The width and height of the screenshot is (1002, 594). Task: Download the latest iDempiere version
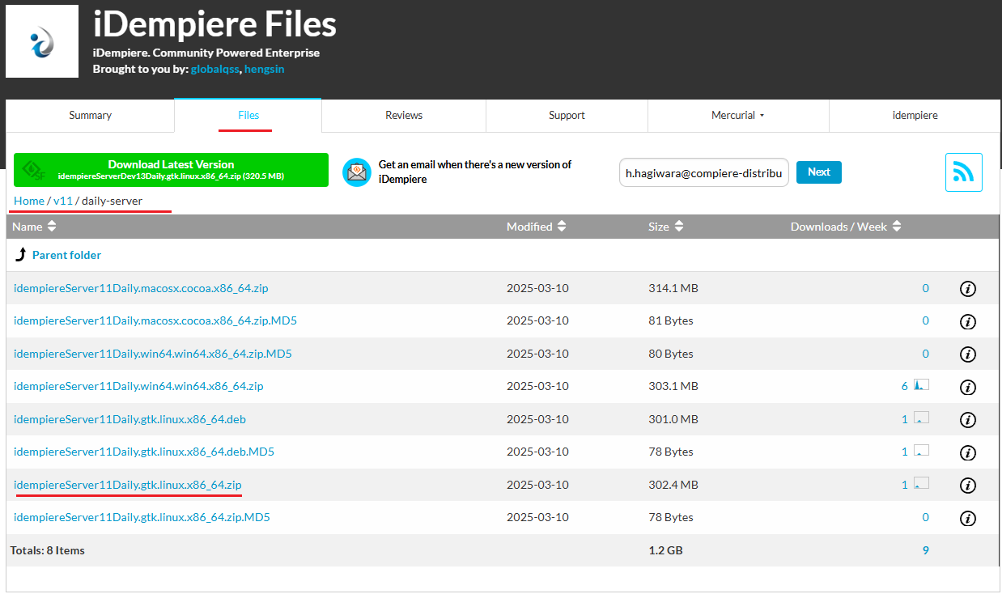click(x=171, y=170)
